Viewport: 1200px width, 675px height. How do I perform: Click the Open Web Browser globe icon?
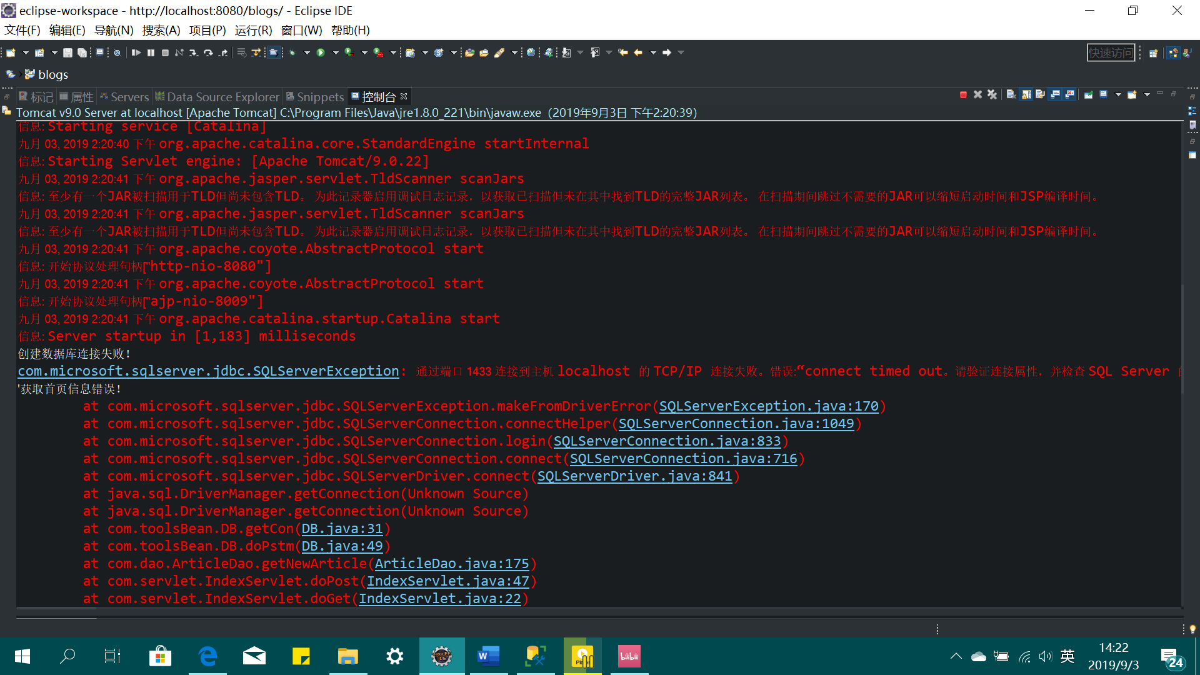coord(531,52)
